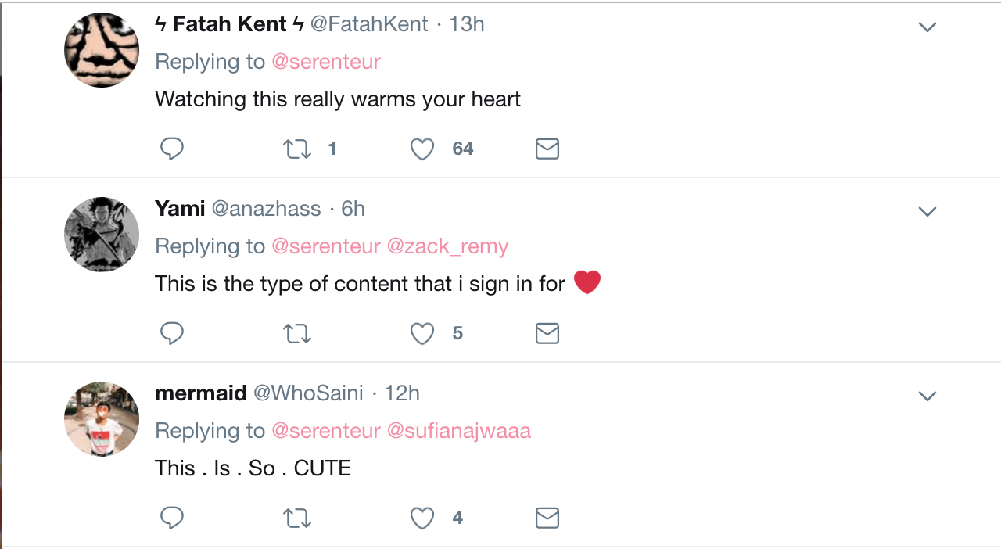Reply to Fatah Kent's tweet
1001x549 pixels.
[172, 149]
